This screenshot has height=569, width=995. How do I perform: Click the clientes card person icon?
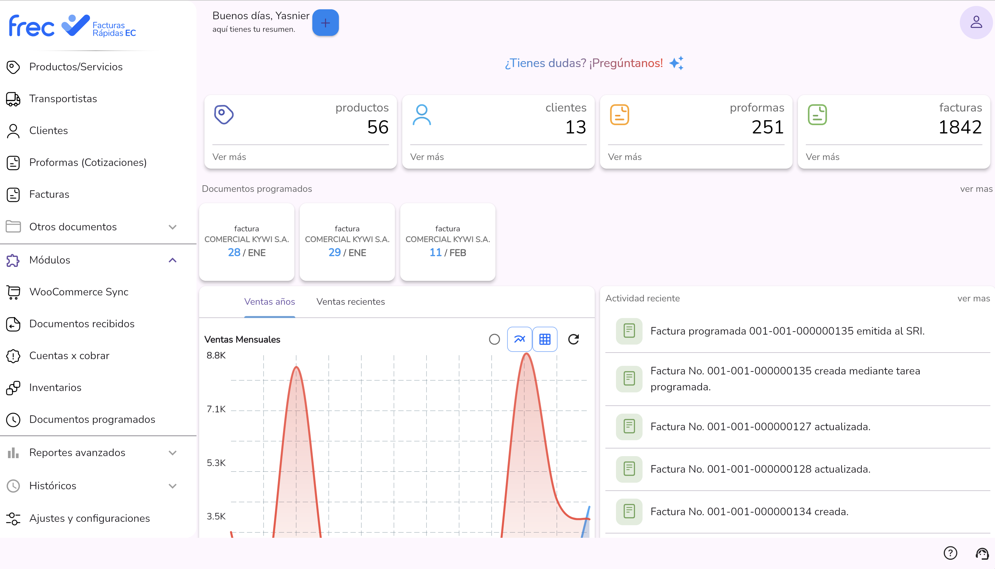tap(421, 115)
